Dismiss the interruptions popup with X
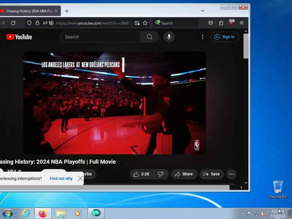The width and height of the screenshot is (292, 219). pos(80,179)
